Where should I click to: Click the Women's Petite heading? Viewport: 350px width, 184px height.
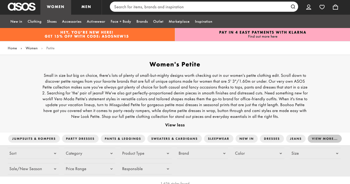coord(175,64)
